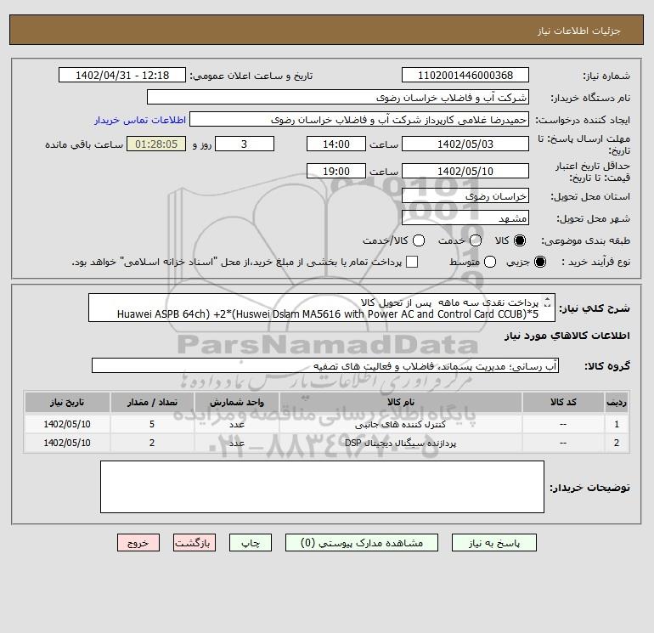Click the تعداد / مقدار column header
The width and height of the screenshot is (654, 633).
pyautogui.click(x=152, y=402)
